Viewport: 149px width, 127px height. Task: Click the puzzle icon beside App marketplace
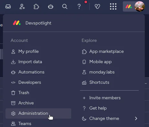(x=84, y=52)
